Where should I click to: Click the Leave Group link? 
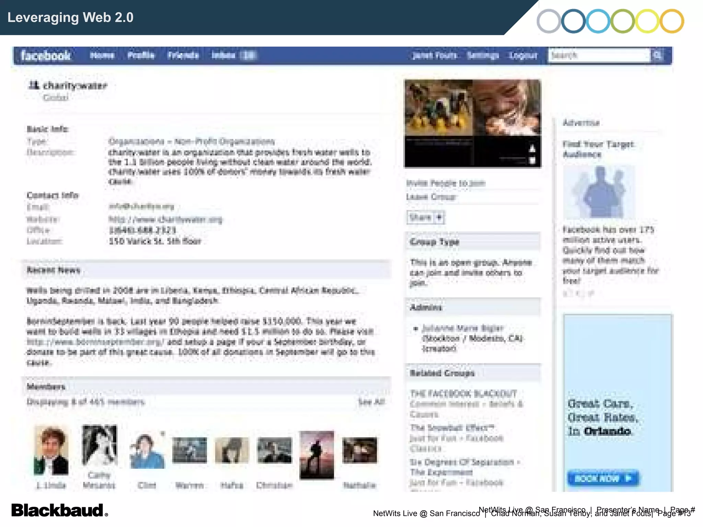click(x=431, y=197)
